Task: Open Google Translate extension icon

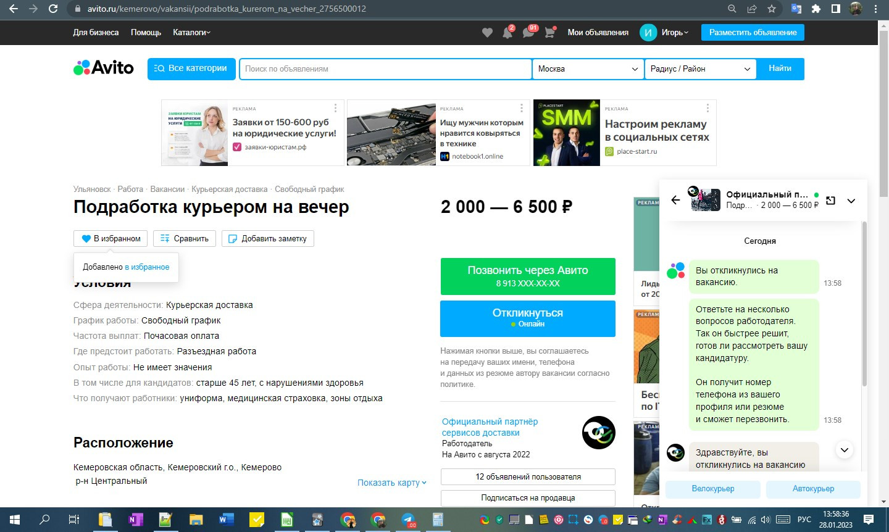Action: pyautogui.click(x=796, y=9)
